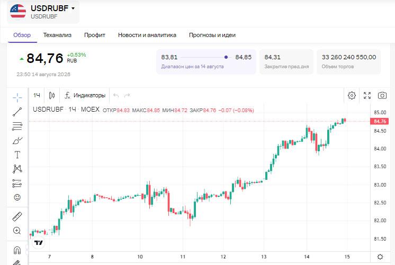
Task: Open the Fibonacci retracement tool
Action: tap(17, 126)
